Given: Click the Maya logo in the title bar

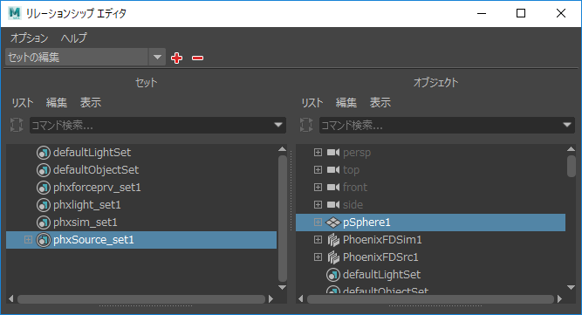Looking at the screenshot, I should point(15,13).
